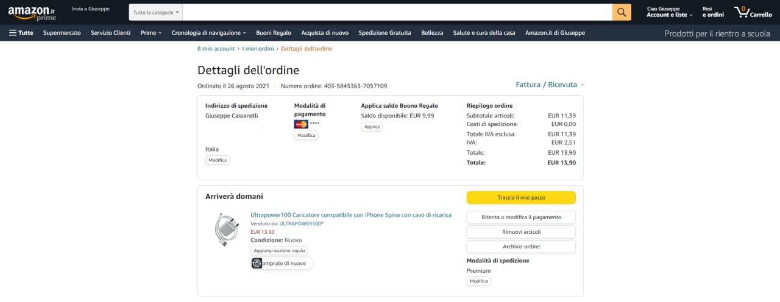Click the IVA EUR 2,51 value
The image size is (780, 302).
(x=564, y=142)
